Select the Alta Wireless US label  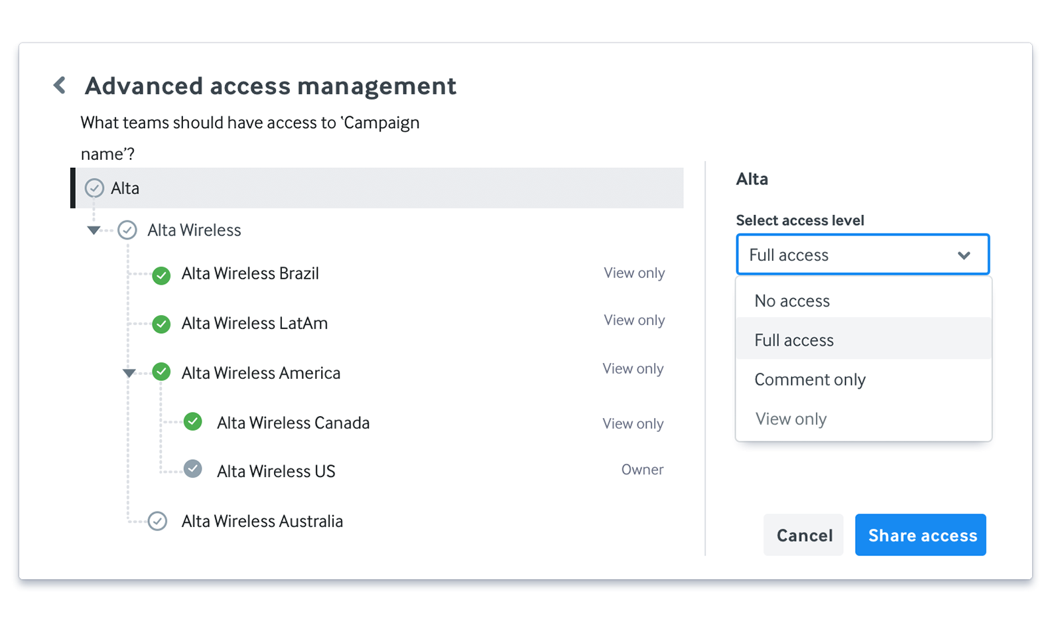coord(276,471)
